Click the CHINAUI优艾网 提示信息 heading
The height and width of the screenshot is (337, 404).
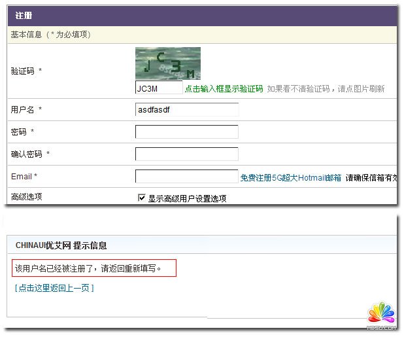[x=61, y=245]
